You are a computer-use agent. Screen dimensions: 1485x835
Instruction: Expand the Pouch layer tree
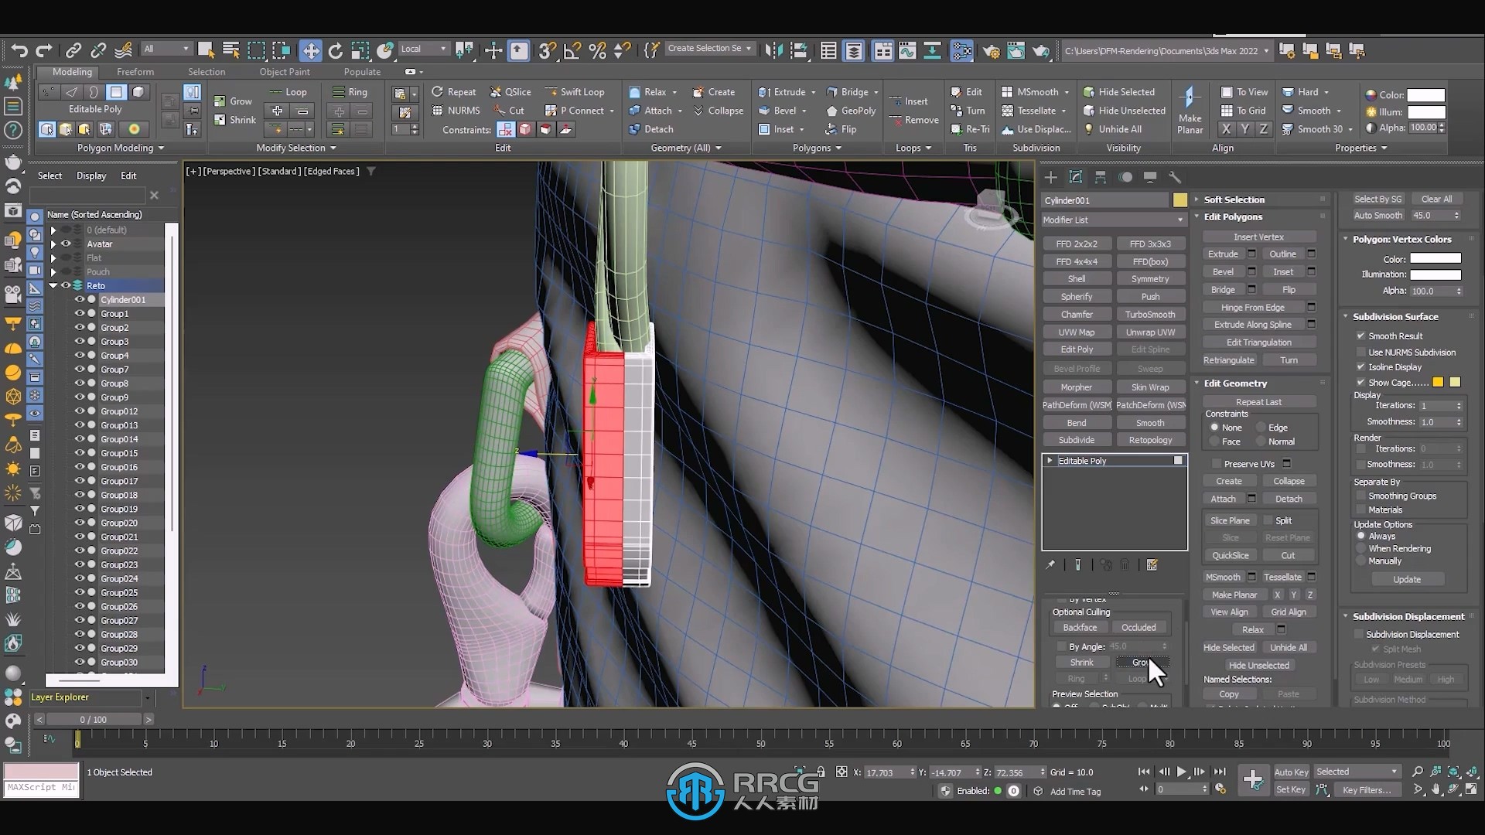(53, 272)
